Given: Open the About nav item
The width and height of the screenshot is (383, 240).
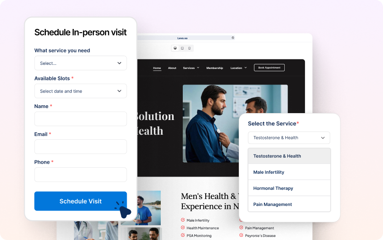Looking at the screenshot, I should (x=172, y=68).
